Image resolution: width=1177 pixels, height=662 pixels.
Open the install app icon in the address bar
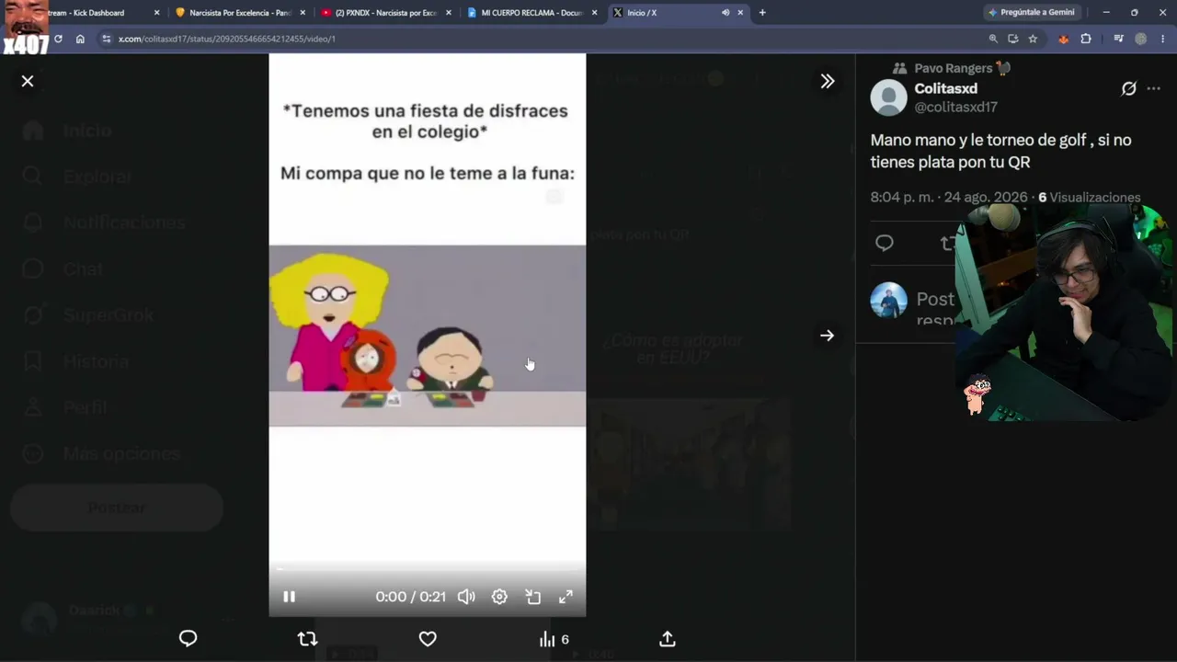[x=1012, y=39]
